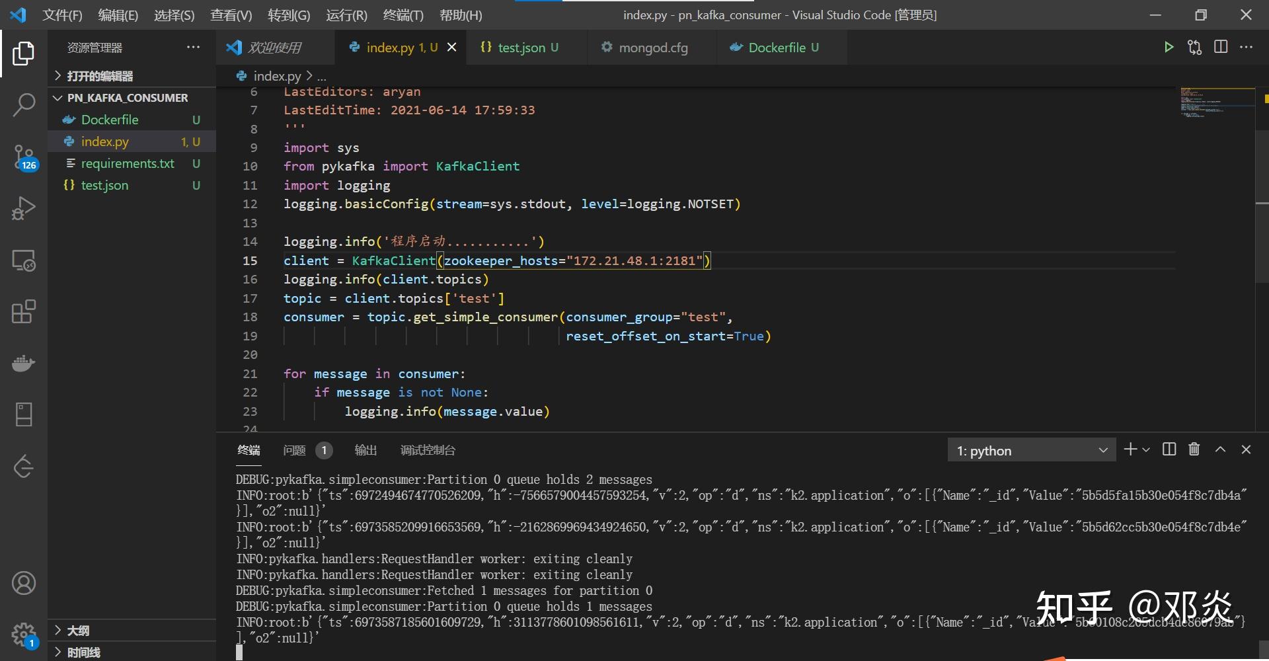1269x661 pixels.
Task: Open the Accounts icon in sidebar
Action: click(24, 583)
